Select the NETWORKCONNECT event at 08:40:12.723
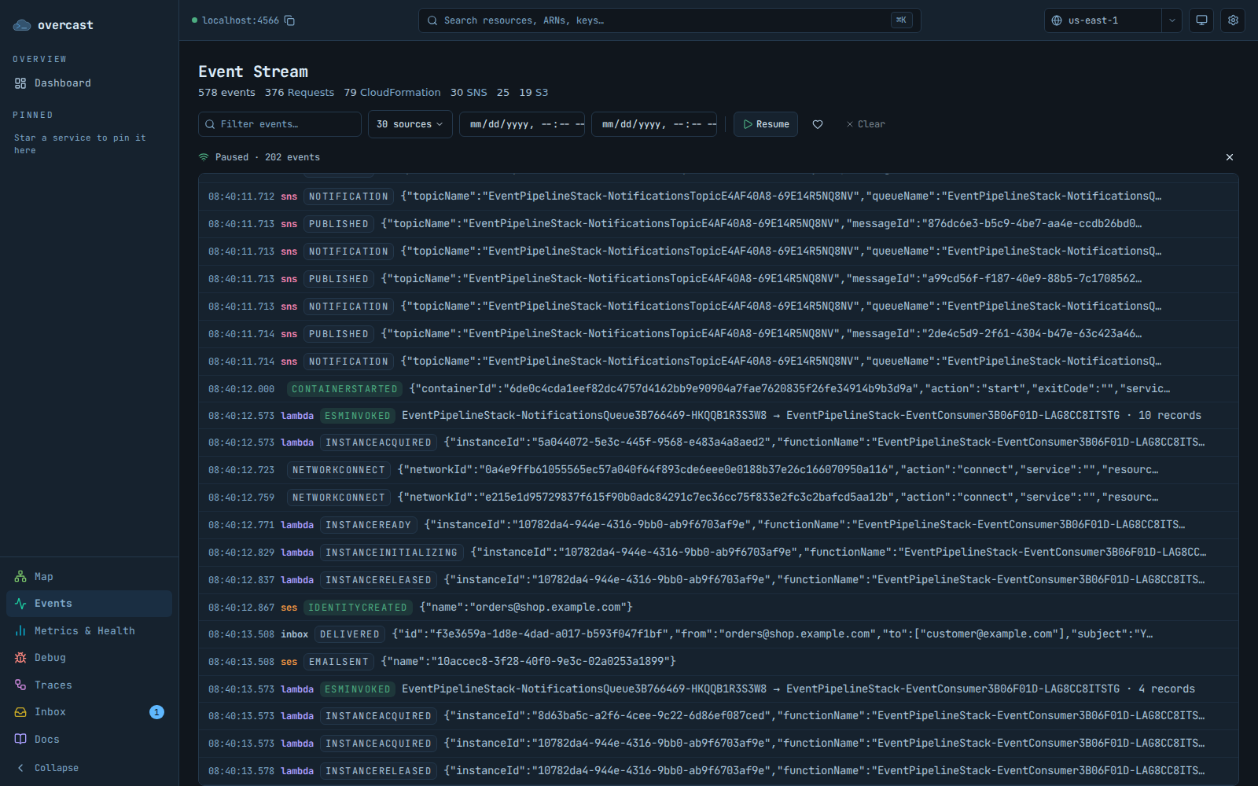 coord(718,470)
